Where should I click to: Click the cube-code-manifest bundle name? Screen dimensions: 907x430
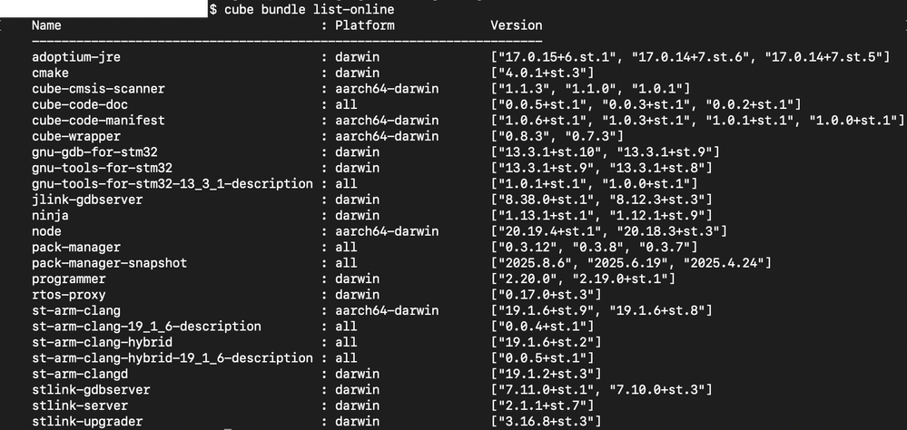pyautogui.click(x=99, y=121)
